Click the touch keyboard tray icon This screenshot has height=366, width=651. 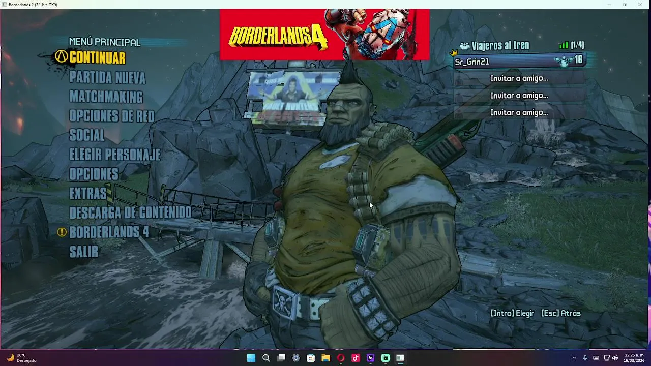596,358
